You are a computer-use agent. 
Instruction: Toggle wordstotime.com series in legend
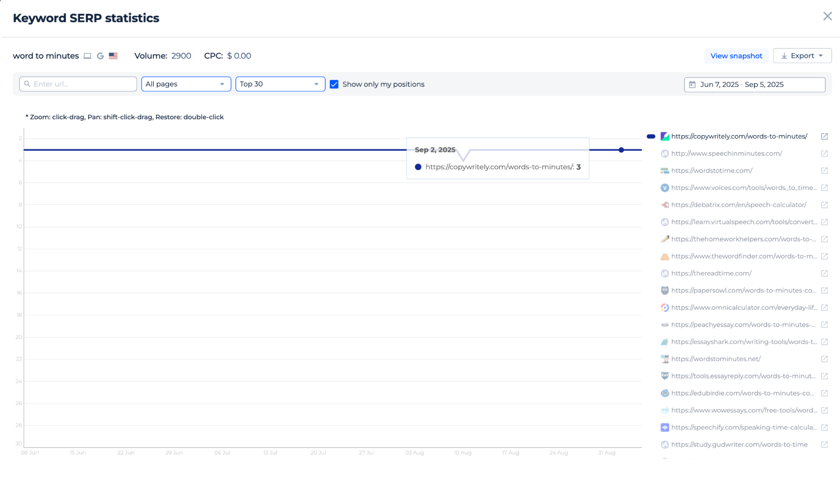pos(712,171)
